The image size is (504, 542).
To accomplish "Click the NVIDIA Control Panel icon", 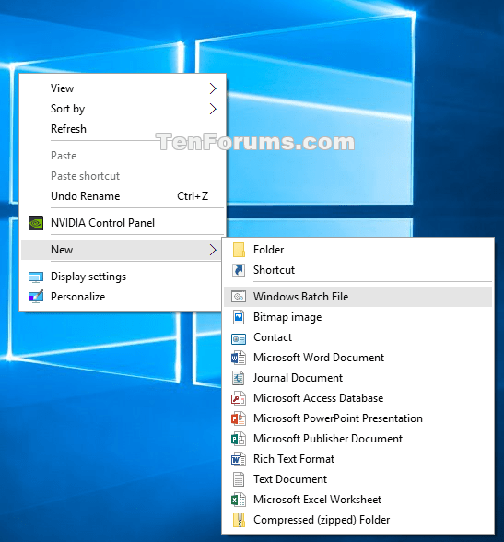I will (x=36, y=223).
